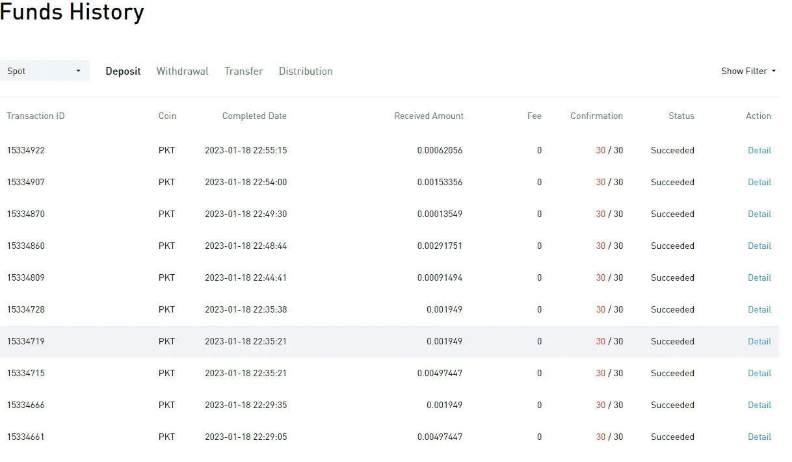Select transaction ID 15334666
This screenshot has height=462, width=792.
click(26, 405)
